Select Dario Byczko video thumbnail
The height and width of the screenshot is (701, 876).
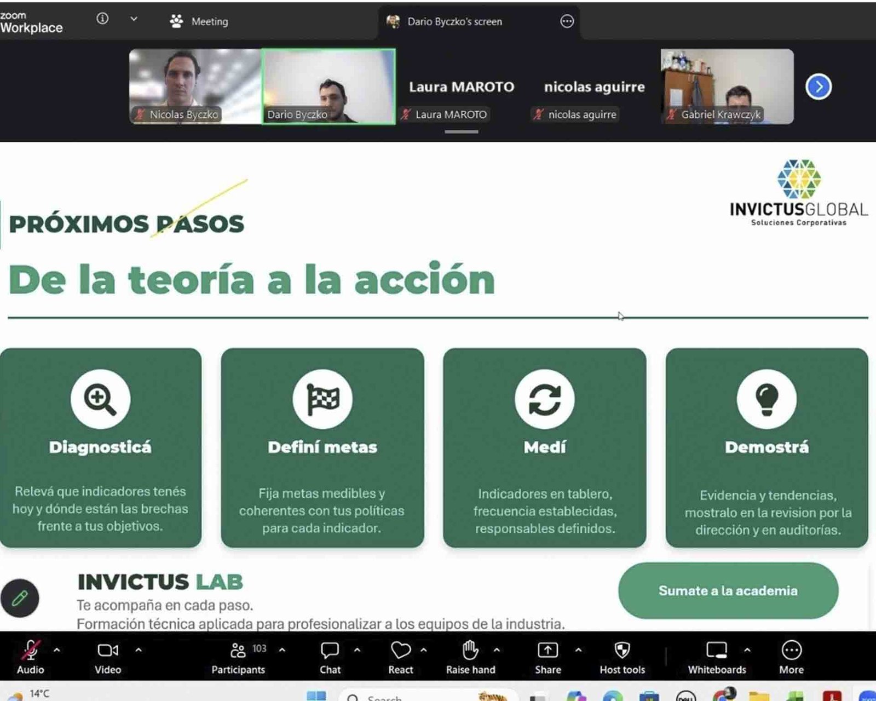click(328, 87)
